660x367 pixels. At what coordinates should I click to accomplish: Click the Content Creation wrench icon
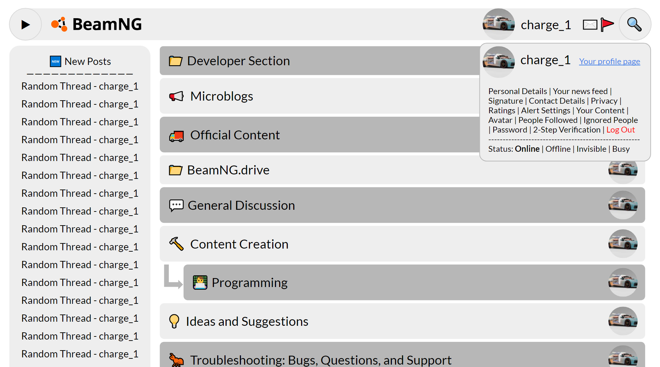(176, 244)
